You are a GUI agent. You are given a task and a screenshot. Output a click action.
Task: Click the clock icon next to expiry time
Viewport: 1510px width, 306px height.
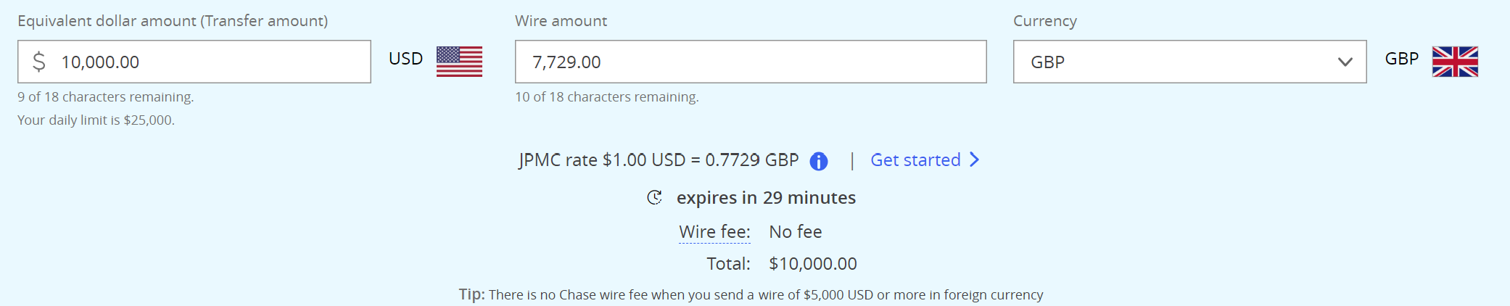654,197
